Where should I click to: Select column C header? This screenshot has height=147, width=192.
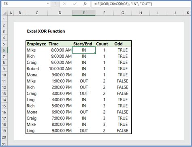[x=37, y=13]
